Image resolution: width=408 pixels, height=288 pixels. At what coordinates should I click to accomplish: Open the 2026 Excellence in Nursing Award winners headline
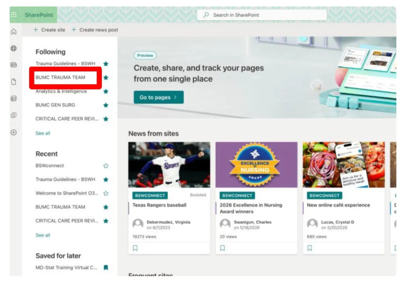tap(251, 208)
